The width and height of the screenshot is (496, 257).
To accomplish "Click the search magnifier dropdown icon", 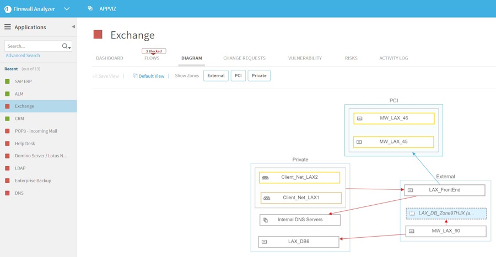I will pos(67,46).
